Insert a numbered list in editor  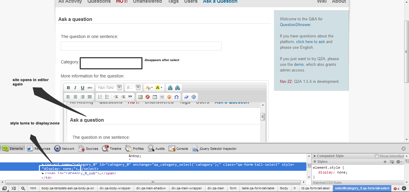100,97
